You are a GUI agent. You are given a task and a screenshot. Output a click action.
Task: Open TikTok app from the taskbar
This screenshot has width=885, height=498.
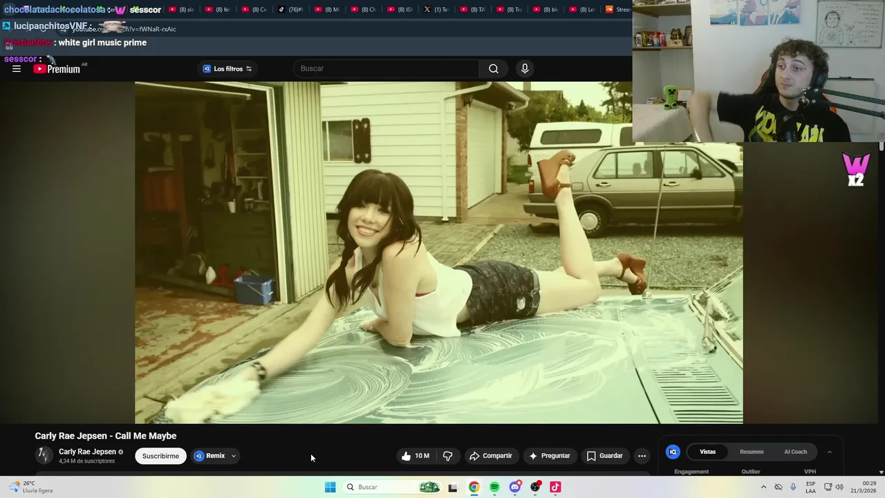point(555,487)
